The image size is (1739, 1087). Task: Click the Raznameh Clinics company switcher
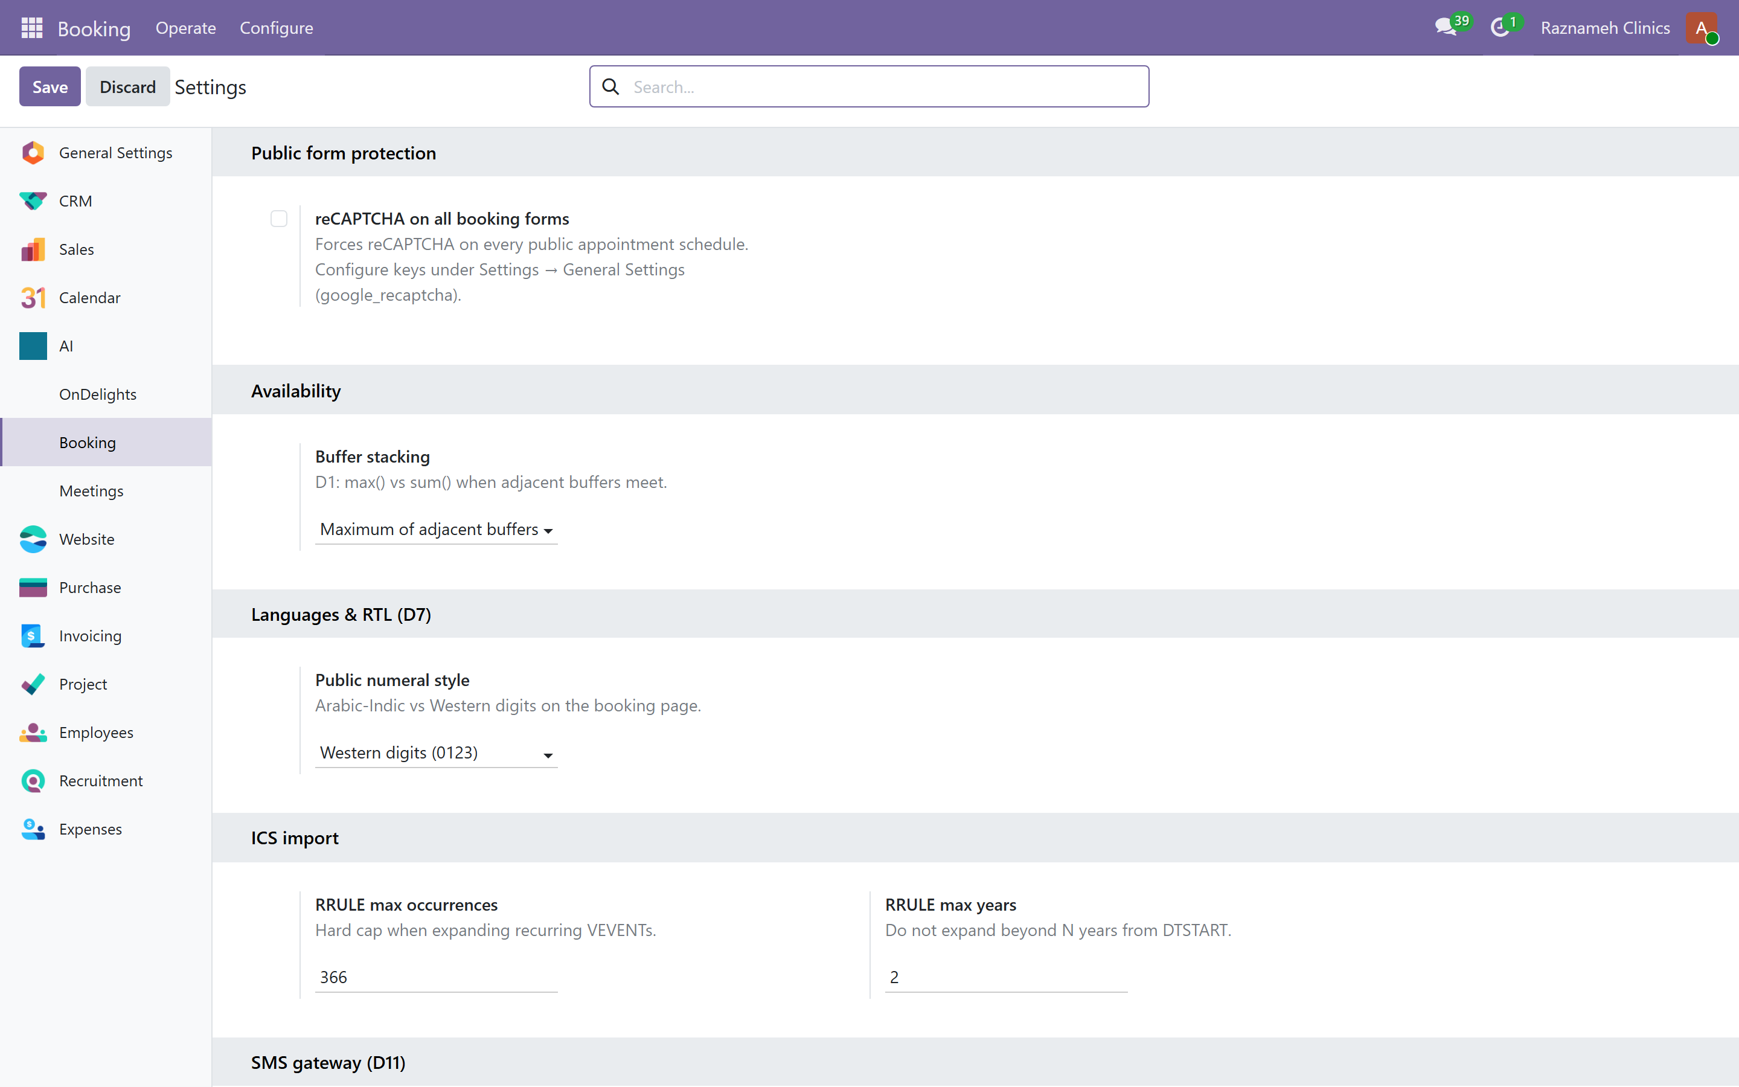click(1606, 28)
